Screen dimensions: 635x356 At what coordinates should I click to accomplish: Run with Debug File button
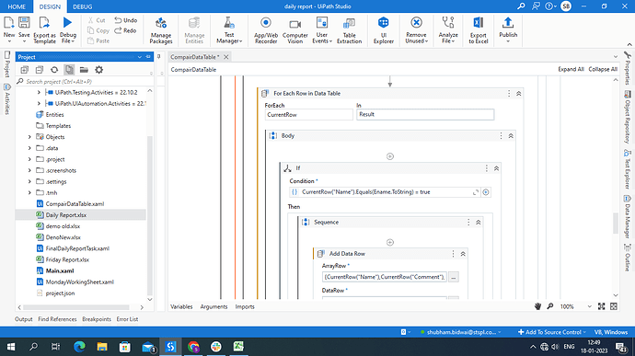pos(67,30)
